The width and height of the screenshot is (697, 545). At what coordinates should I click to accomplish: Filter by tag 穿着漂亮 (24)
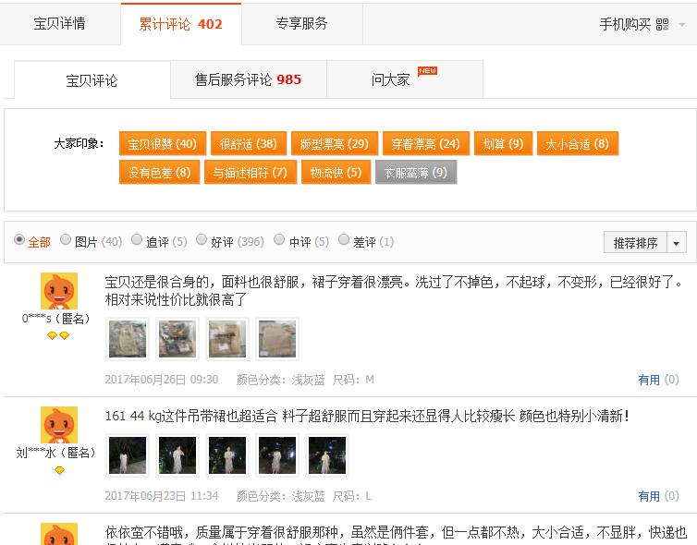click(426, 144)
